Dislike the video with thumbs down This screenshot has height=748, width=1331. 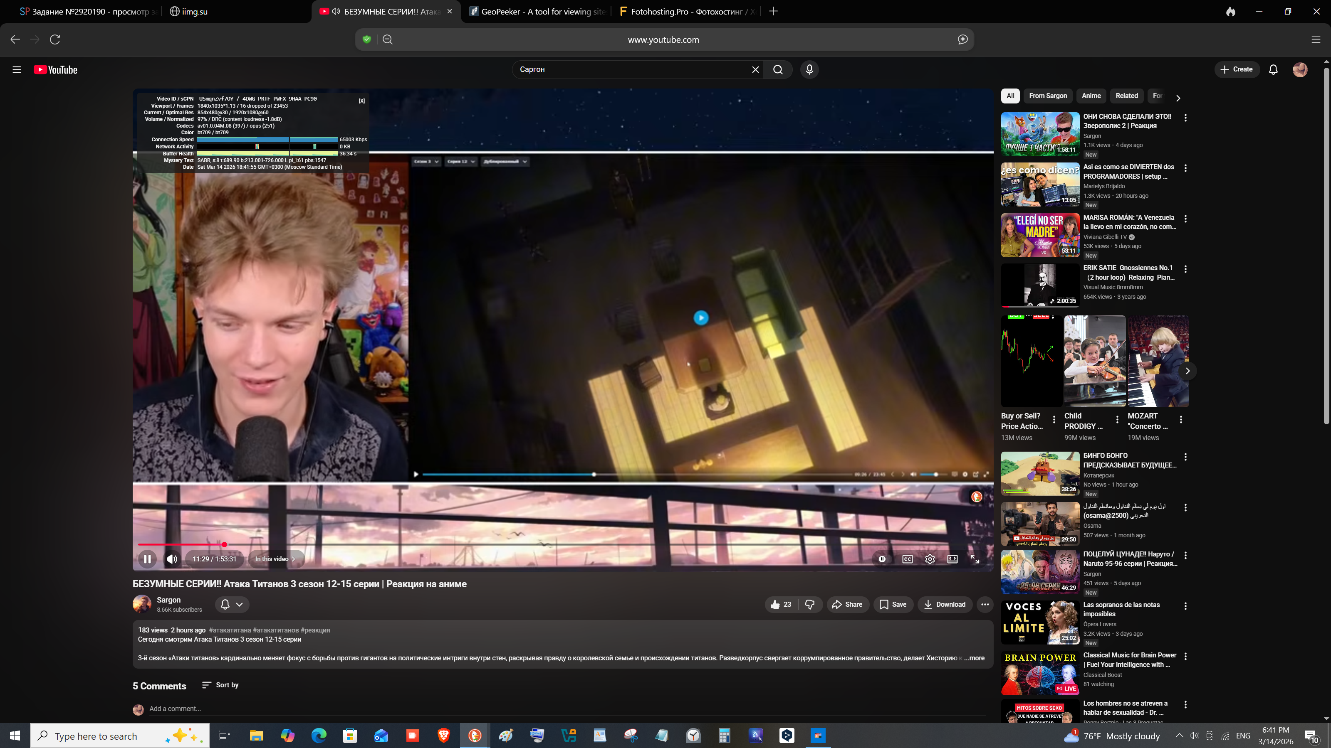point(810,605)
